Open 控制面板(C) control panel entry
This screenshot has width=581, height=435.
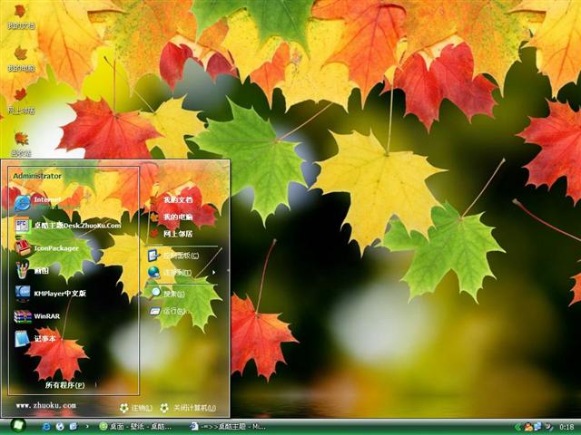[x=173, y=256]
